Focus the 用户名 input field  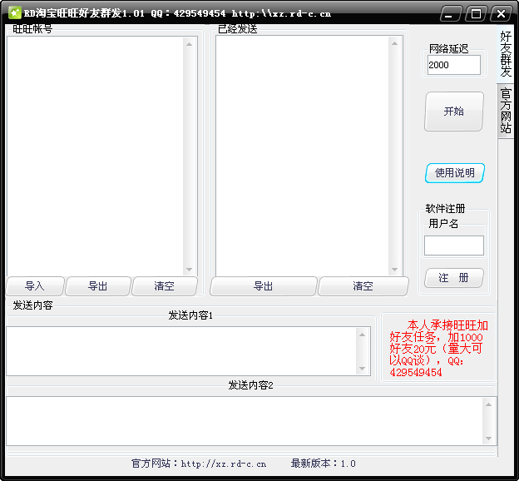click(454, 245)
